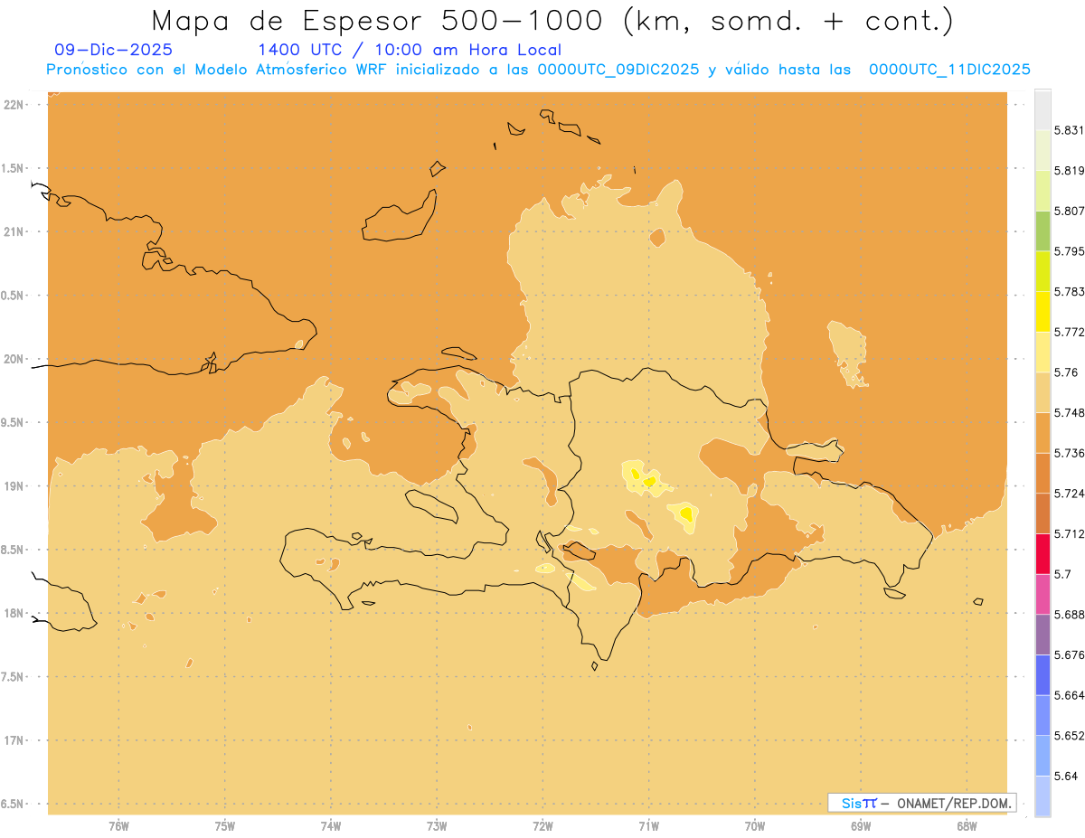Click the legend value 5.664
The width and height of the screenshot is (1085, 838).
(x=1070, y=695)
